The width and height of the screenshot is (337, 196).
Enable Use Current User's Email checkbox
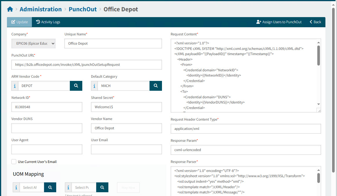(x=14, y=162)
